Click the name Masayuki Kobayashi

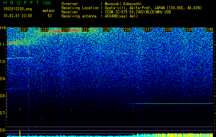[123, 4]
